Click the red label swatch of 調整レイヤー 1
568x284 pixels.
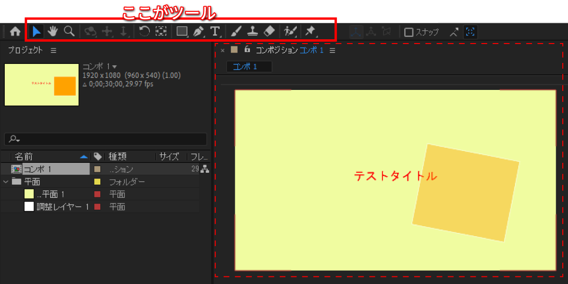(98, 207)
